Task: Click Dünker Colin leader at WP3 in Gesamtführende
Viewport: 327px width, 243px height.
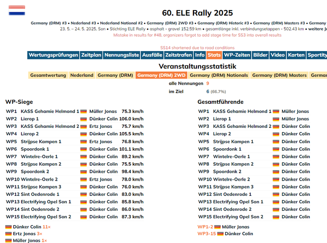Action: (x=296, y=127)
